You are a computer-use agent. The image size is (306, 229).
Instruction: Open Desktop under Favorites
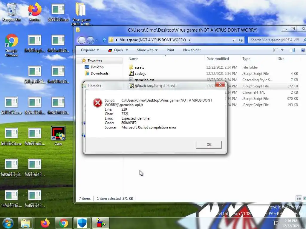coord(97,67)
